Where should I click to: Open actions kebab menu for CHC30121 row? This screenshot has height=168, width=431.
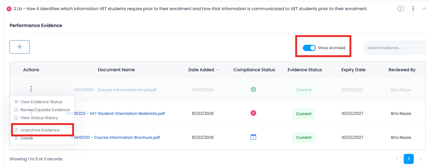point(31,89)
